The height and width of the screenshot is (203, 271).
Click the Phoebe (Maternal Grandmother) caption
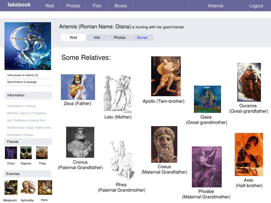[206, 194]
